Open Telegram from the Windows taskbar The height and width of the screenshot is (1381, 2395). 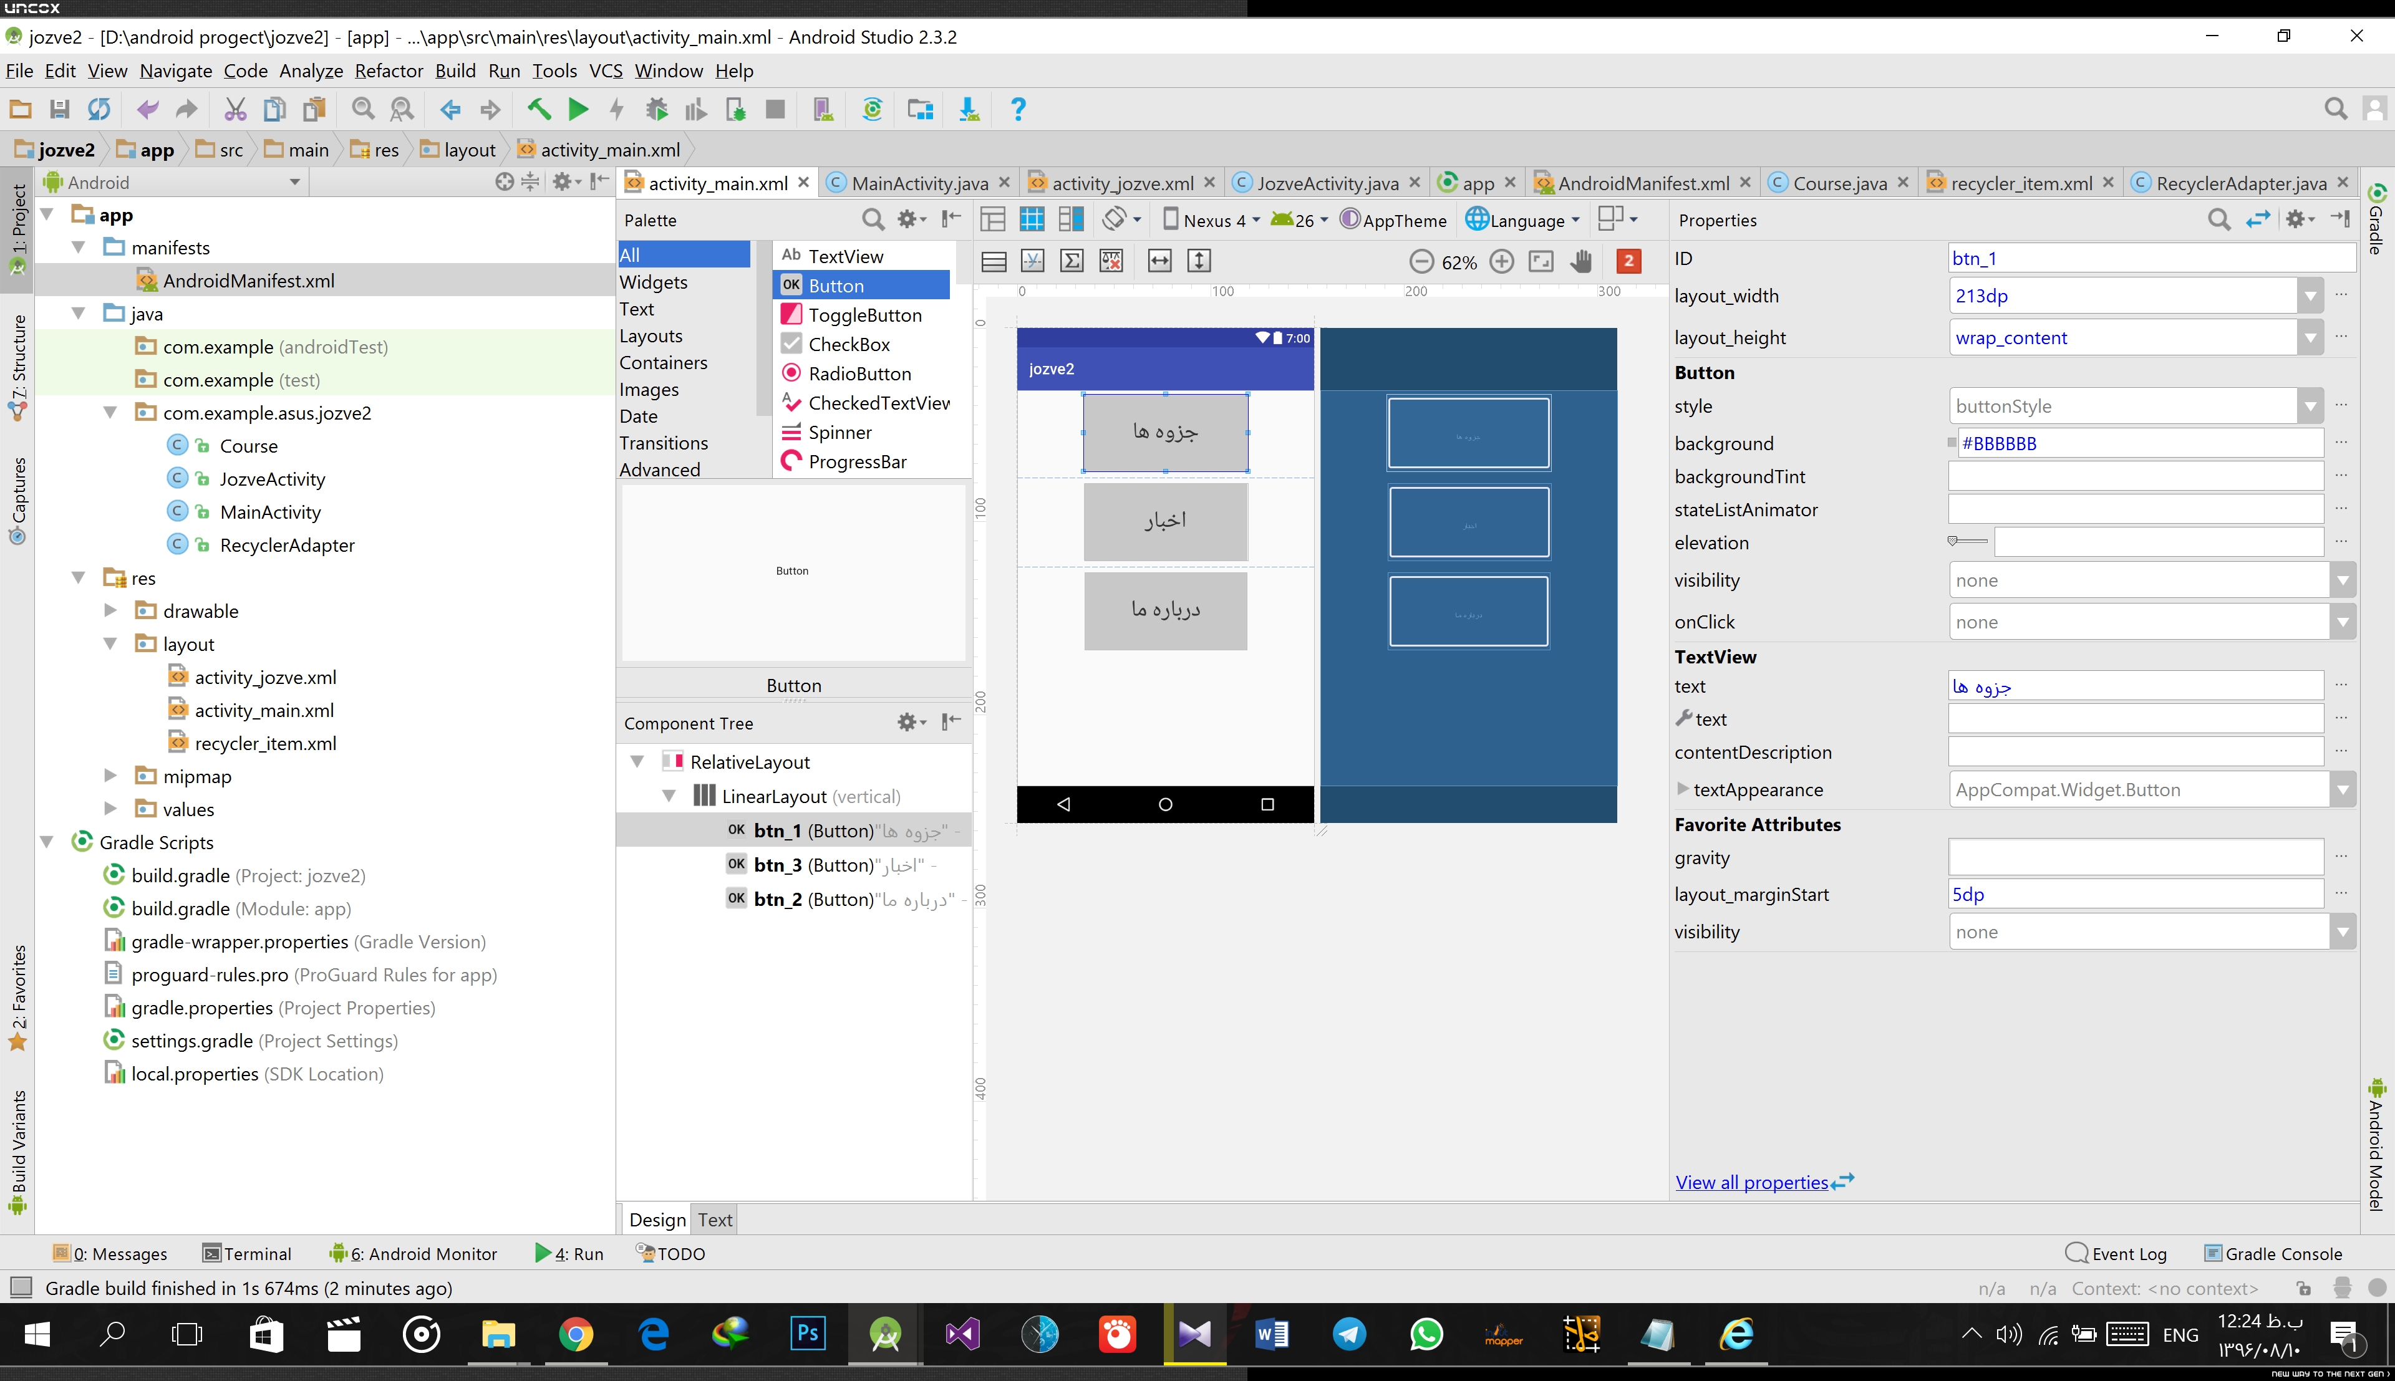1349,1334
